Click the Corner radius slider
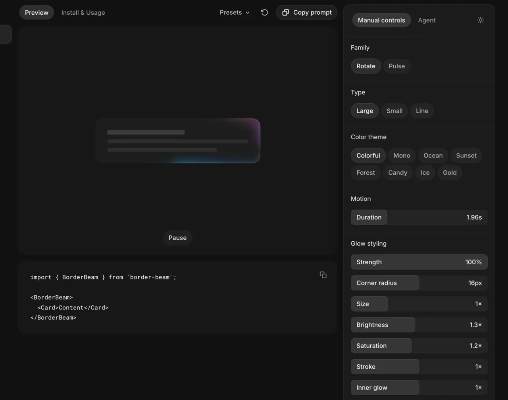Viewport: 508px width, 400px height. (419, 283)
